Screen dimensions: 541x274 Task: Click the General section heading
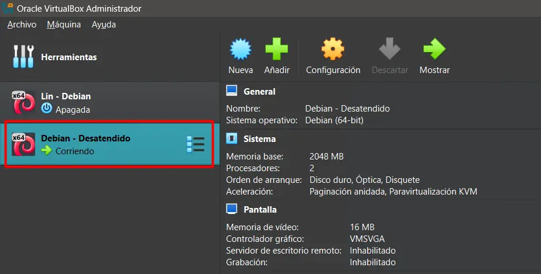click(x=259, y=92)
